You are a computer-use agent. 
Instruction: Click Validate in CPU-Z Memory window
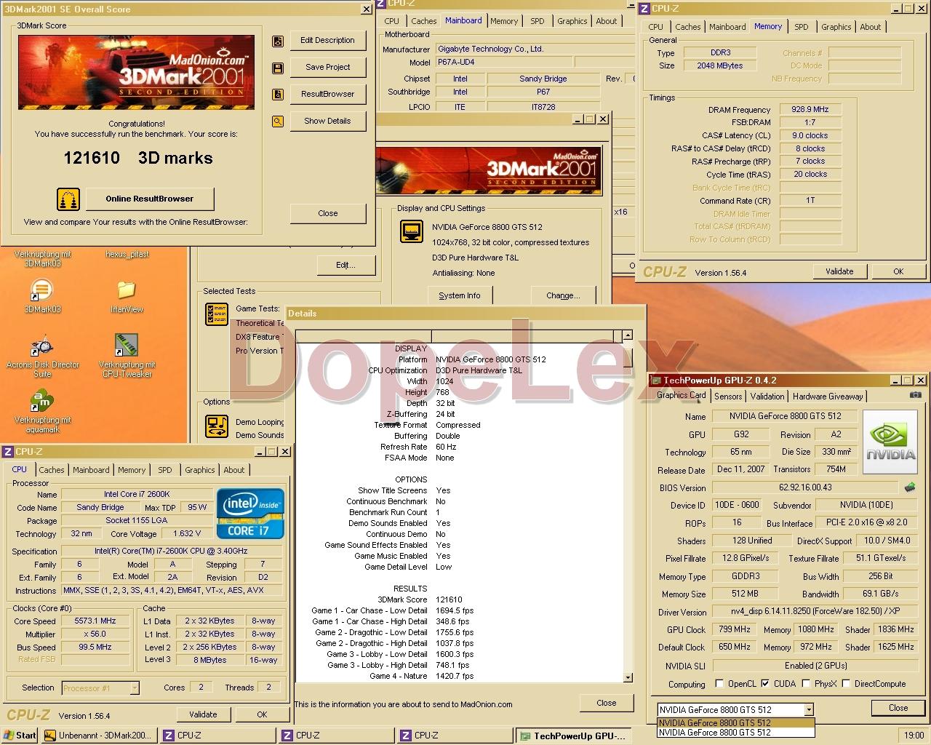click(x=839, y=271)
